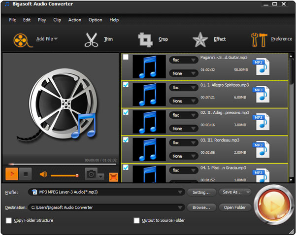This screenshot has width=296, height=235.
Task: Open the Clip menu
Action: (x=57, y=20)
